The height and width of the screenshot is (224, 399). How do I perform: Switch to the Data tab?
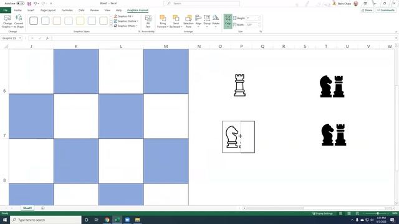[82, 10]
